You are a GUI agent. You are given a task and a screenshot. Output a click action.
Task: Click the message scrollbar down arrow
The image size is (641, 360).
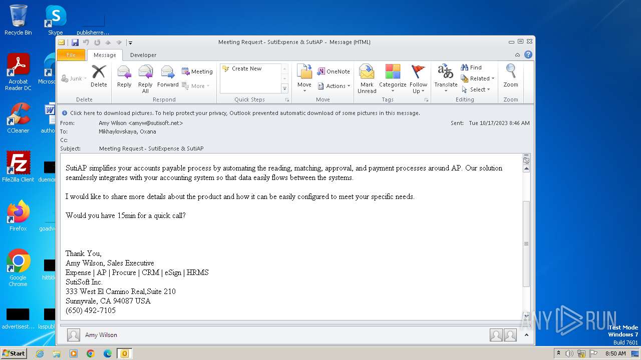[526, 315]
